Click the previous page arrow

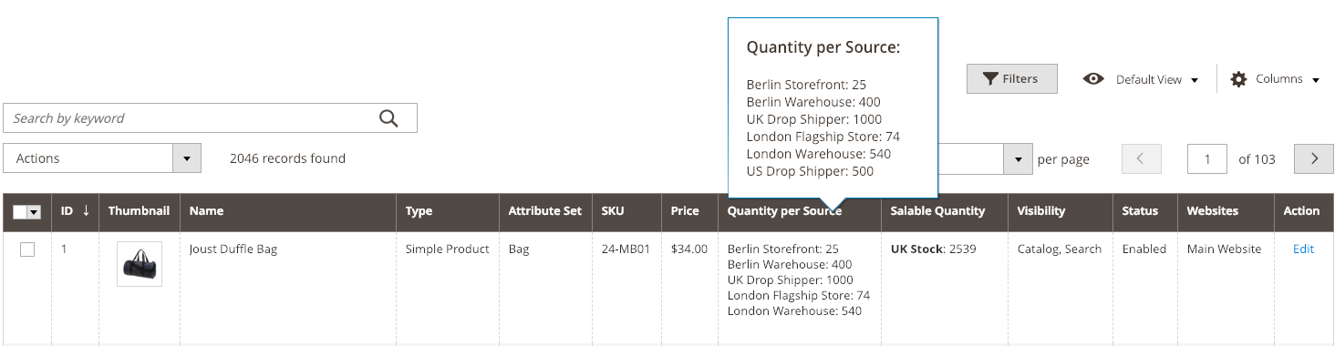pyautogui.click(x=1142, y=158)
